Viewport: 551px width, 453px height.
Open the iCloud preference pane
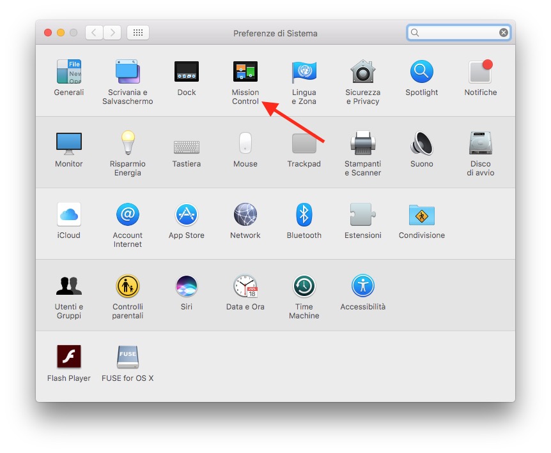pyautogui.click(x=68, y=214)
